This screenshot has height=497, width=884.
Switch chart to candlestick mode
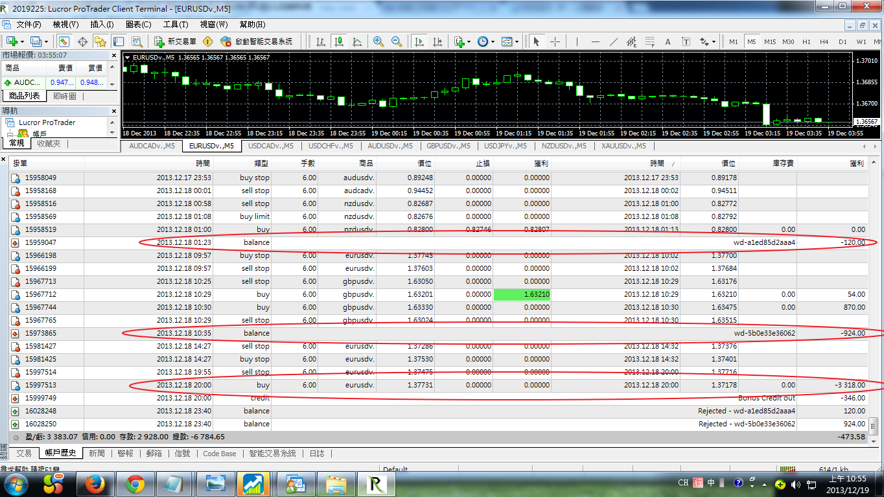tap(338, 41)
